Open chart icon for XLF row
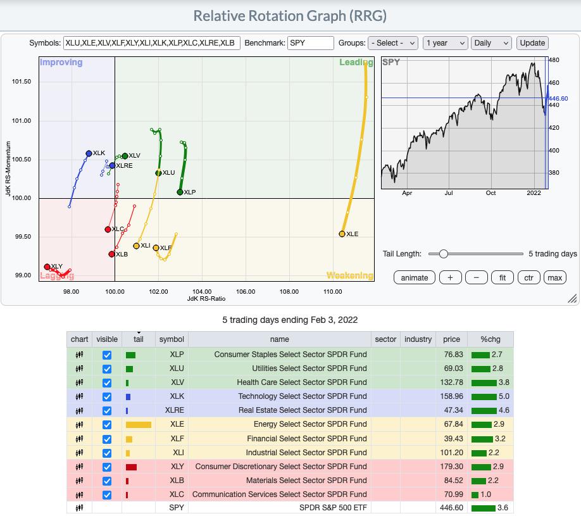Viewport: 581px width, 516px height. point(79,439)
